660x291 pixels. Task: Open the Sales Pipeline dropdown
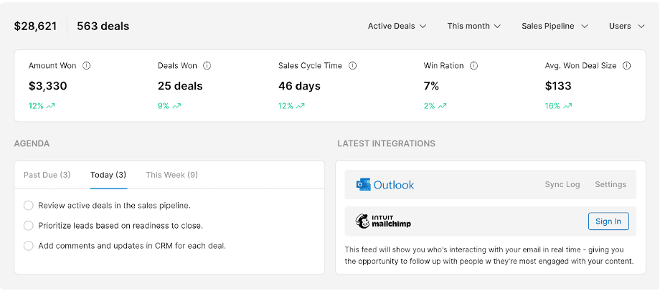pyautogui.click(x=555, y=26)
